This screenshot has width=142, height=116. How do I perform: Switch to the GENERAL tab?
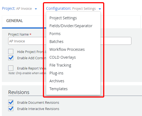pyautogui.click(x=14, y=21)
